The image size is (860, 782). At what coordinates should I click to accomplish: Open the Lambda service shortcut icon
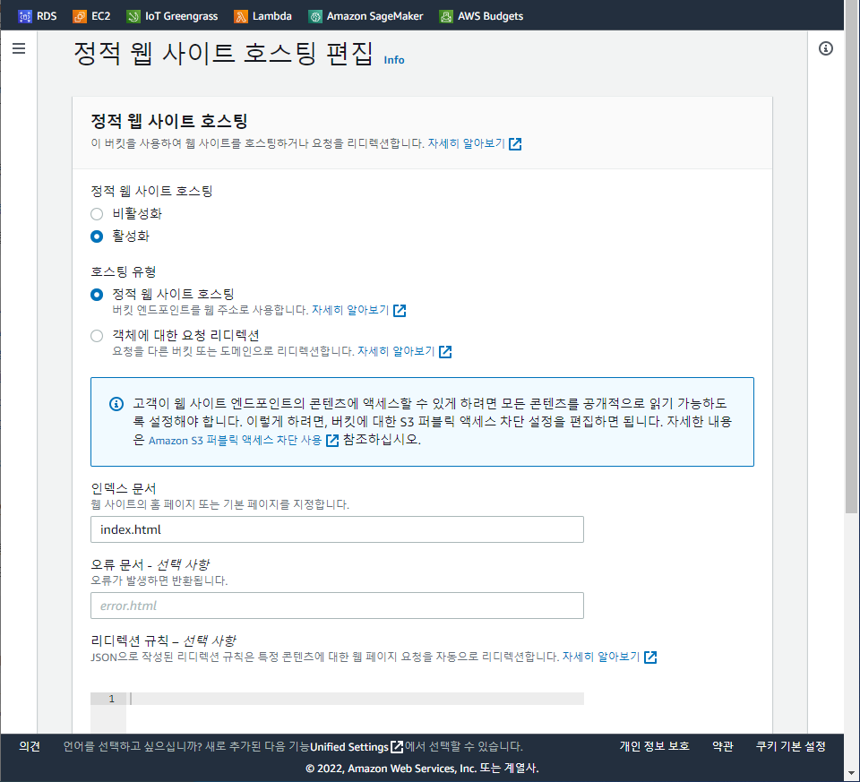point(241,16)
